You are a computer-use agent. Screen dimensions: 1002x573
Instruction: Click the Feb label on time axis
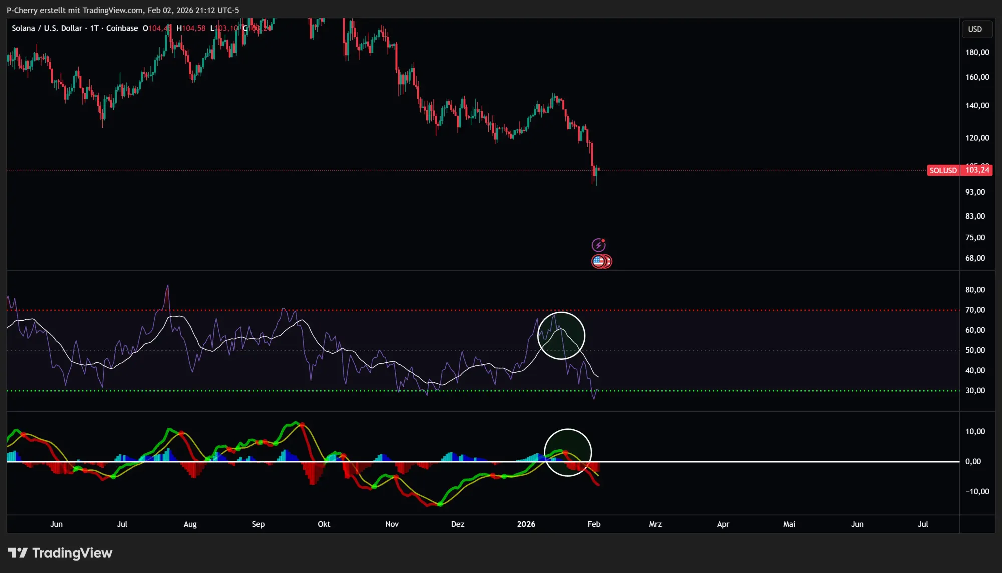point(594,524)
